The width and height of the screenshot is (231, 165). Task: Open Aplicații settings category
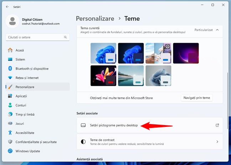[x=37, y=96]
